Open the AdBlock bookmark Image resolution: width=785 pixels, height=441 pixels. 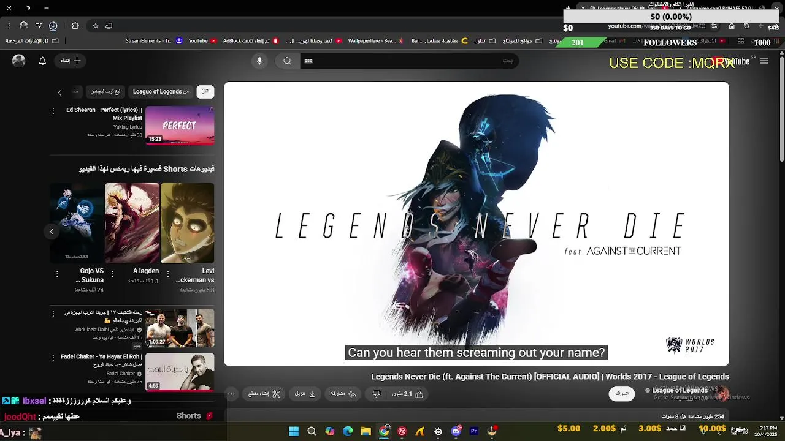click(x=250, y=41)
